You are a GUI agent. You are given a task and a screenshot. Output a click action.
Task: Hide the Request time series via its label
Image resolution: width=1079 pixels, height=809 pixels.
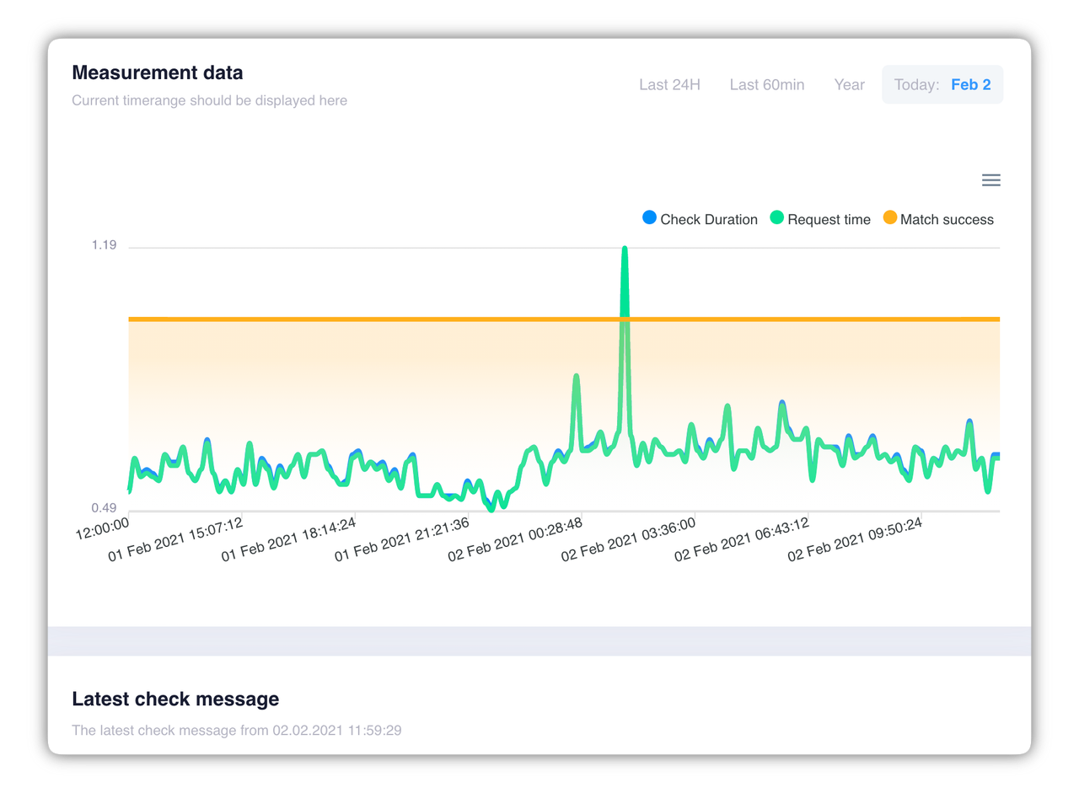(x=829, y=220)
